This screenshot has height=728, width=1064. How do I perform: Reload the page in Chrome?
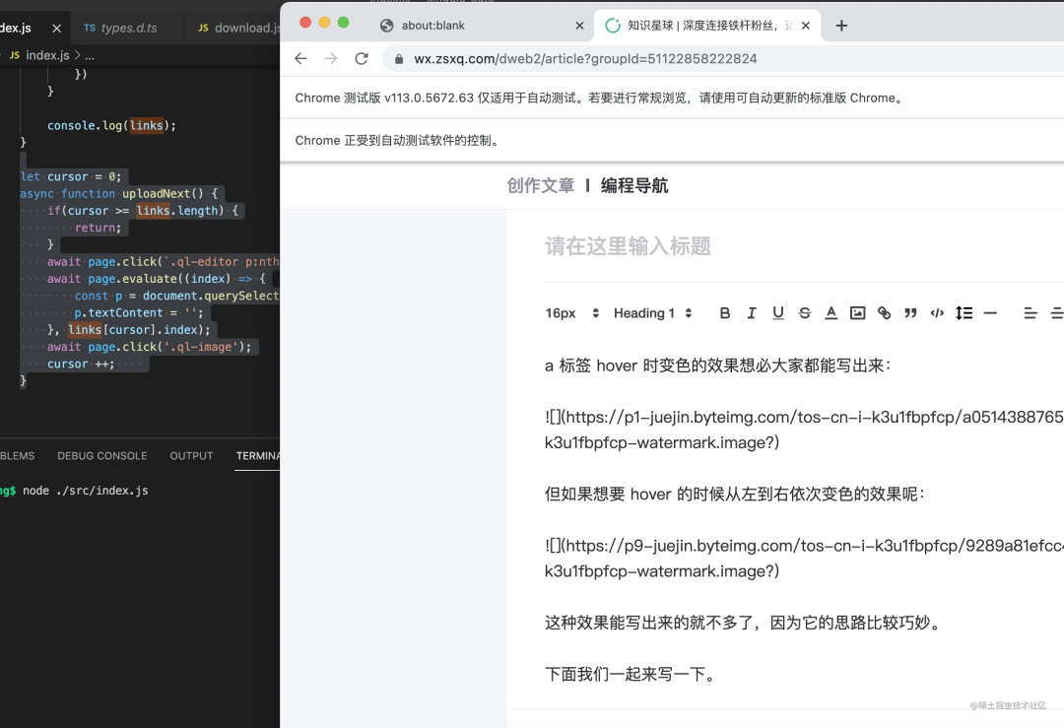[362, 58]
